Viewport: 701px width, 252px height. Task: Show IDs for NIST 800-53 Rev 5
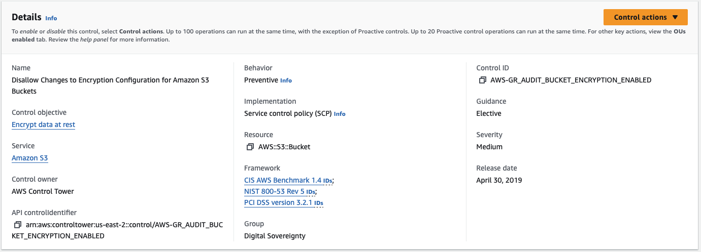pyautogui.click(x=311, y=192)
